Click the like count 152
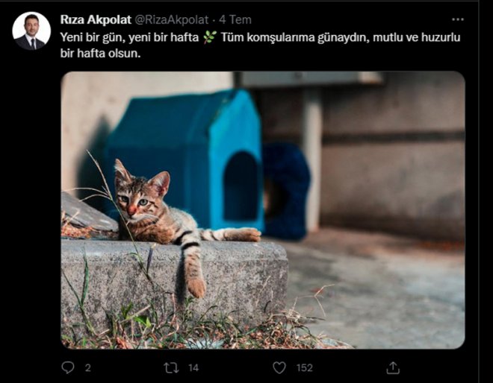This screenshot has width=493, height=383. (x=304, y=367)
